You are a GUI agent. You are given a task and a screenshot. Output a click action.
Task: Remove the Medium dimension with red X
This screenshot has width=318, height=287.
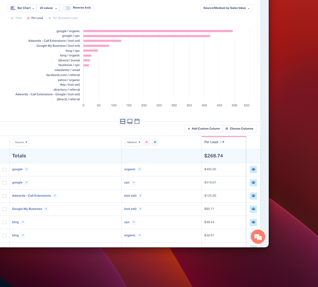(x=146, y=142)
